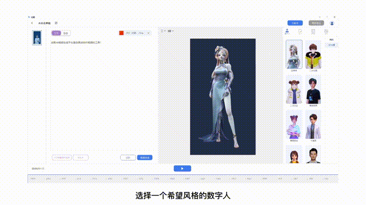This screenshot has height=205, width=366.
Task: Choose the brown-haired girl avatar at bottom
Action: coord(294,154)
